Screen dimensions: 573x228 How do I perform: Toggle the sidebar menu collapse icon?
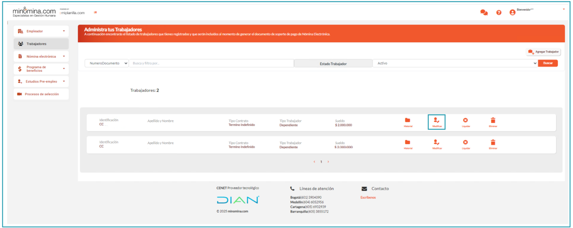(x=95, y=13)
